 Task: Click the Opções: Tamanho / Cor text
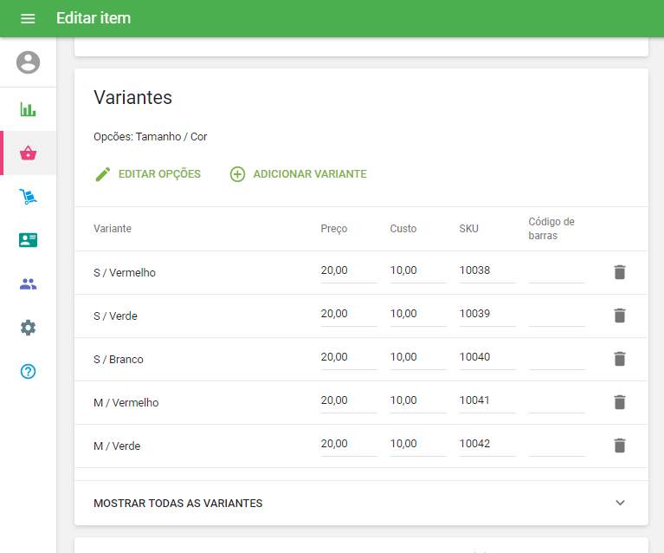pos(151,137)
